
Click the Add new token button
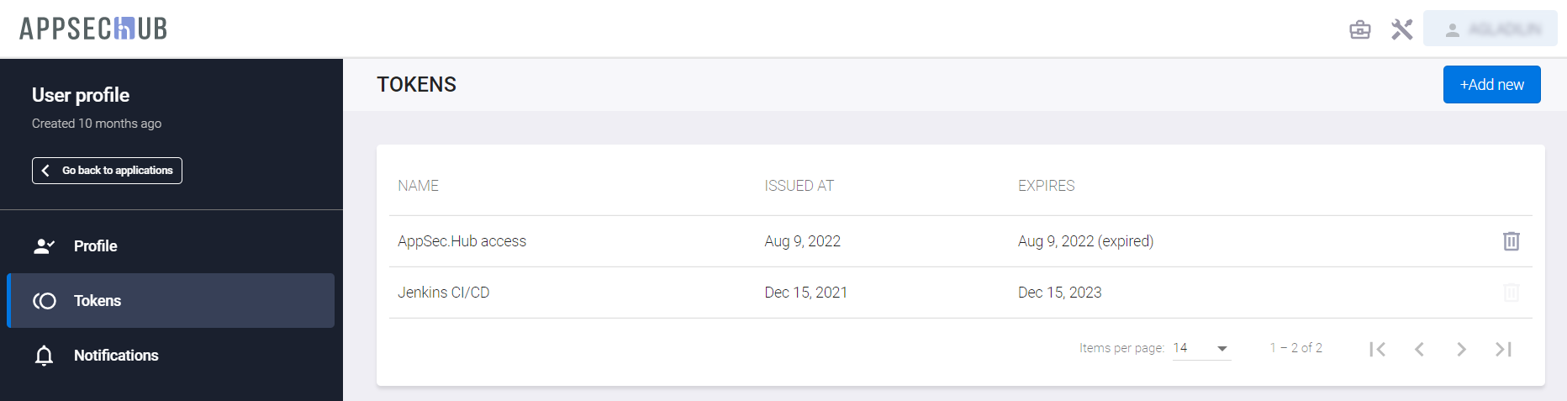click(1491, 85)
